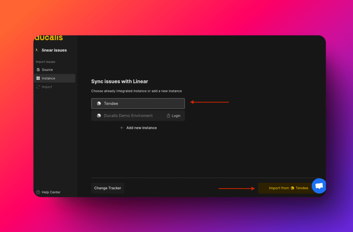Viewport: 353px width, 232px height.
Task: Click the Linear logo beside Ducalis Demo Enviroment
Action: click(99, 116)
